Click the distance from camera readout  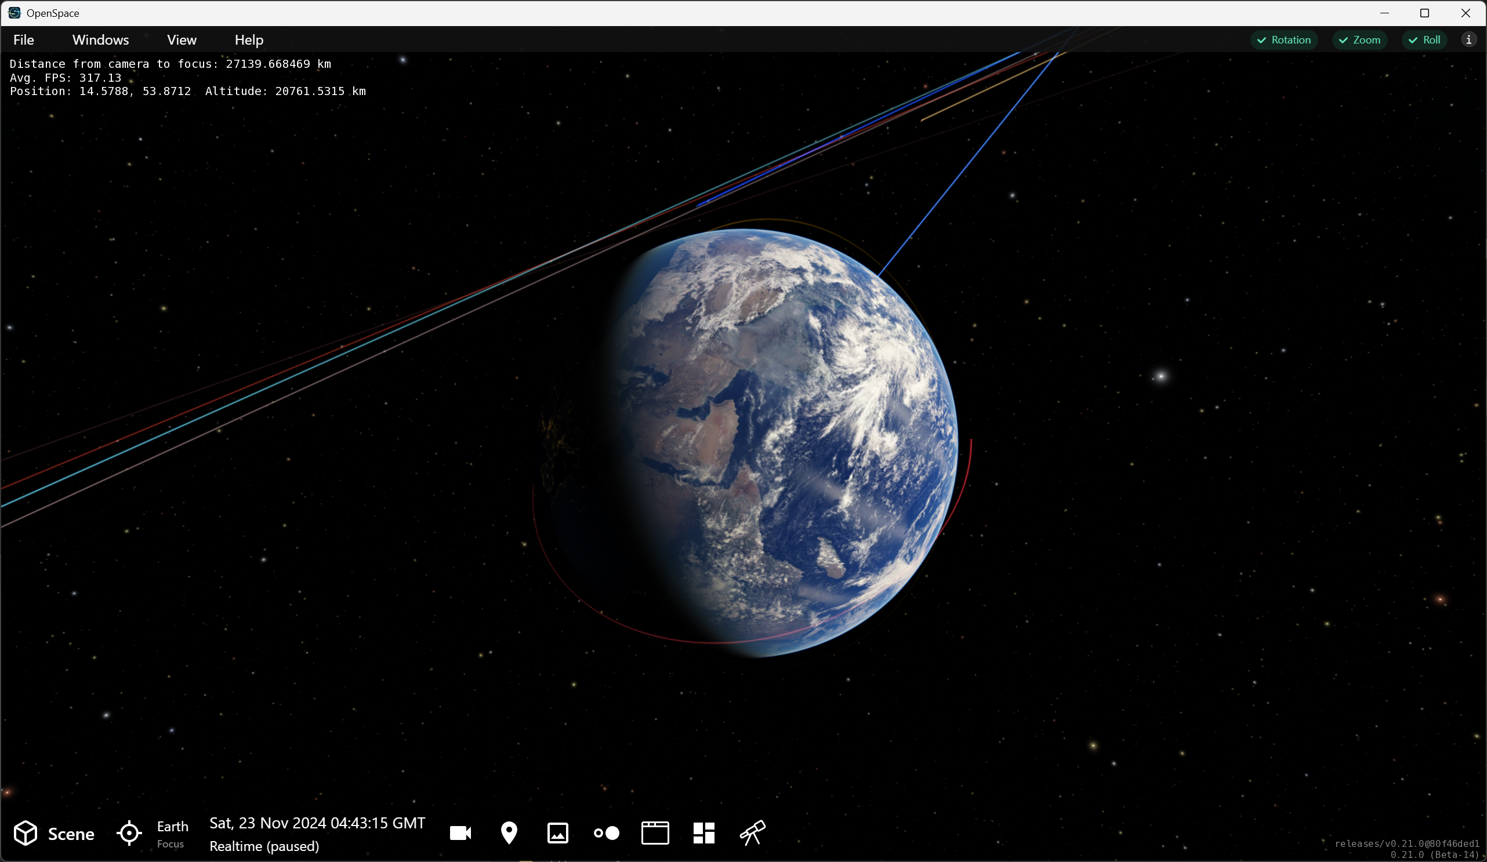(x=171, y=64)
